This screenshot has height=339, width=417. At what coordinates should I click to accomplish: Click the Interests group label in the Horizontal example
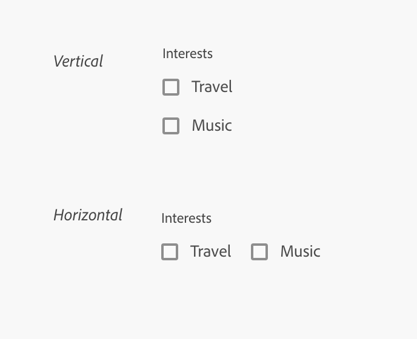tap(186, 219)
